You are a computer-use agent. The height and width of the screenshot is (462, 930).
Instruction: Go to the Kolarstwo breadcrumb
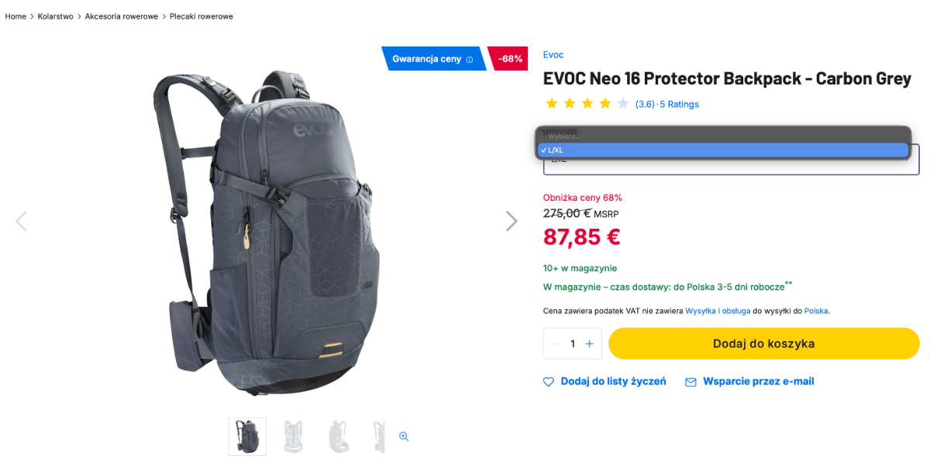click(55, 16)
